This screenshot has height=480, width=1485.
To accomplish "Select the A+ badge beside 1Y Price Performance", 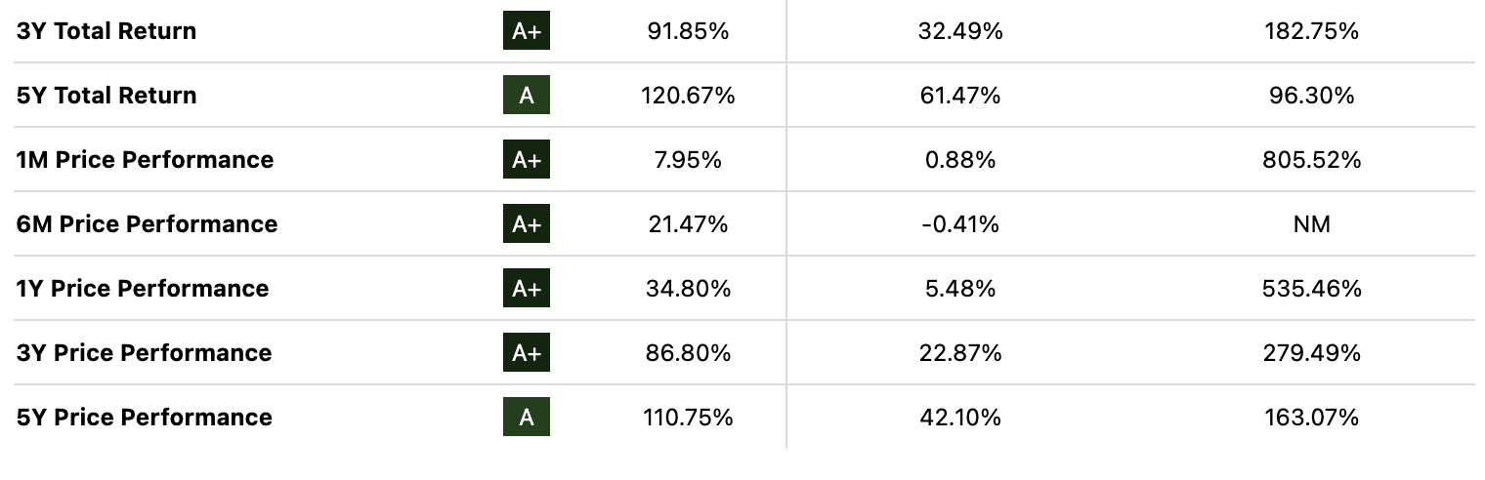I will point(527,289).
